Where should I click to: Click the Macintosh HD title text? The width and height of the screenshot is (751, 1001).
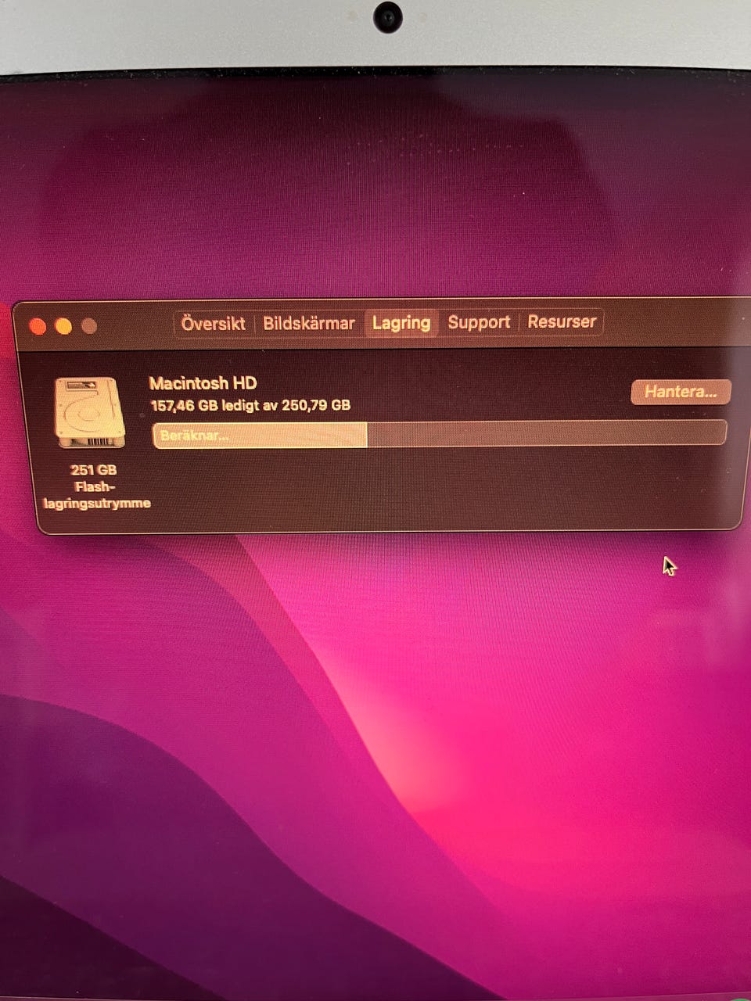click(x=203, y=383)
